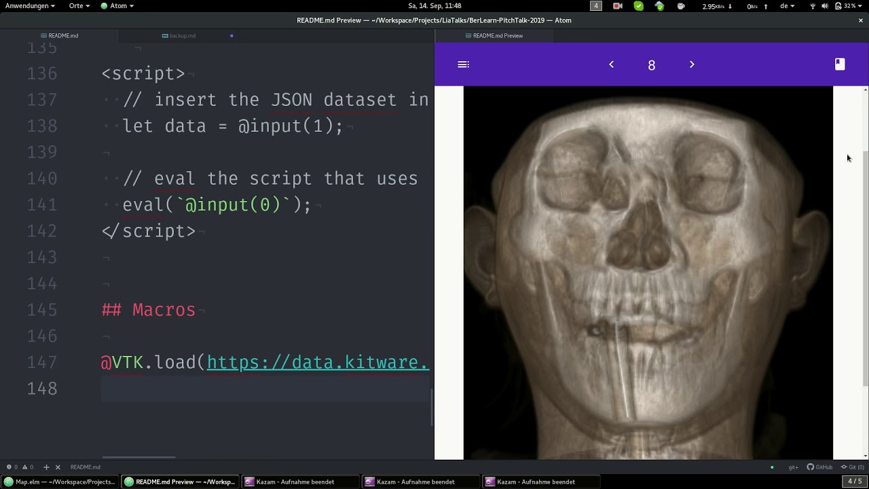Open first Kazam - Aufnahme beendet taskbar item
Viewport: 869px width, 489px height.
click(300, 482)
